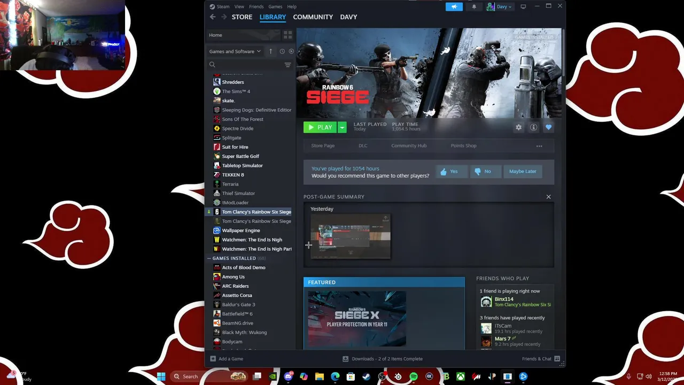
Task: Select Baldur's Gate 3 in the list
Action: tap(238, 305)
